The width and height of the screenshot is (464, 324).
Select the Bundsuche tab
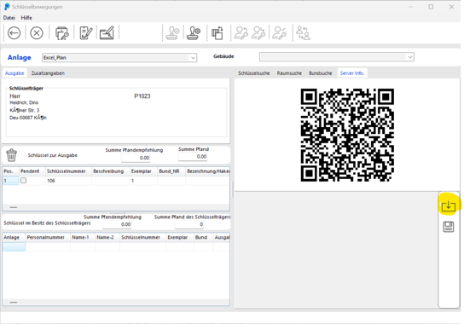[x=321, y=73]
